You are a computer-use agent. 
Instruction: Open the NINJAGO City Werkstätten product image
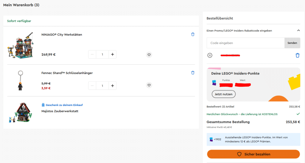click(x=21, y=45)
